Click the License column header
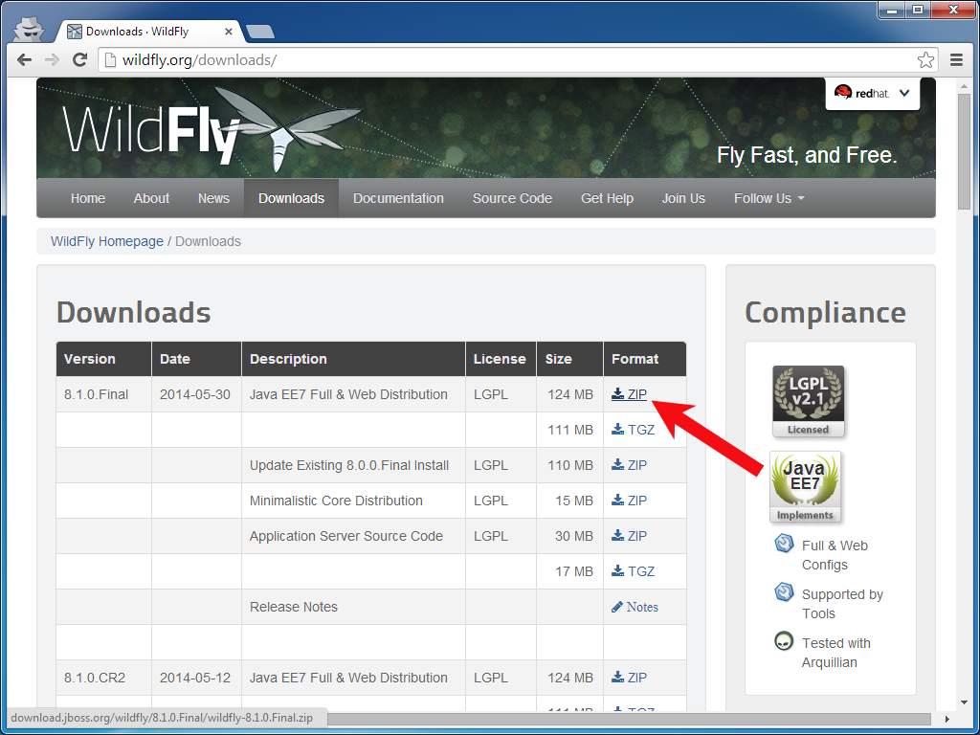Image resolution: width=980 pixels, height=735 pixels. tap(501, 359)
